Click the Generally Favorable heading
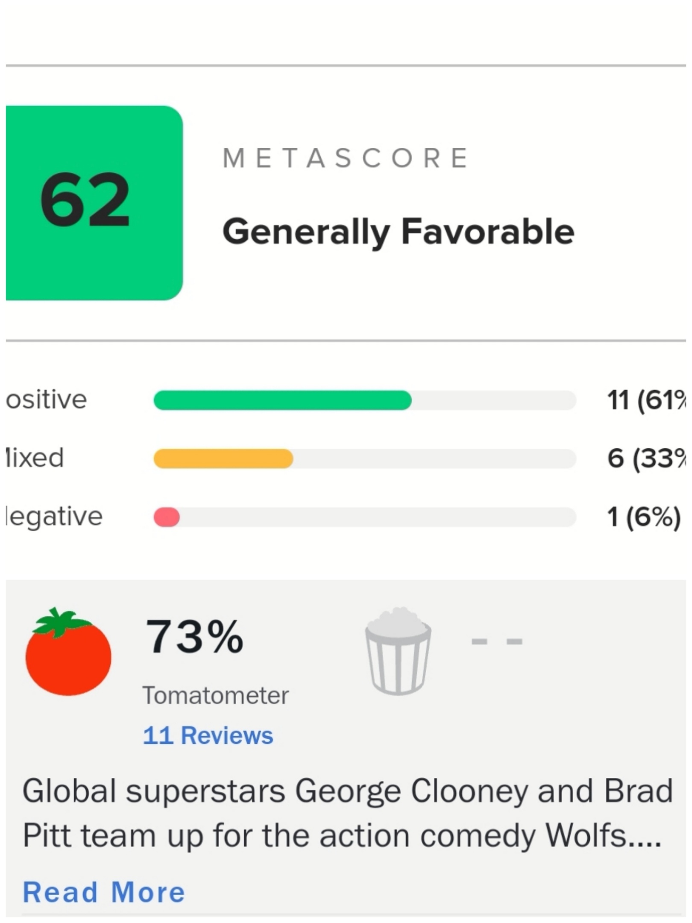692x923 pixels. (x=398, y=232)
